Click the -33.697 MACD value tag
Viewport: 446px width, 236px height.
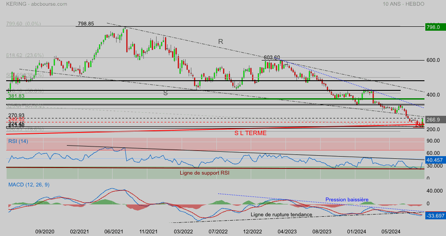pos(435,216)
